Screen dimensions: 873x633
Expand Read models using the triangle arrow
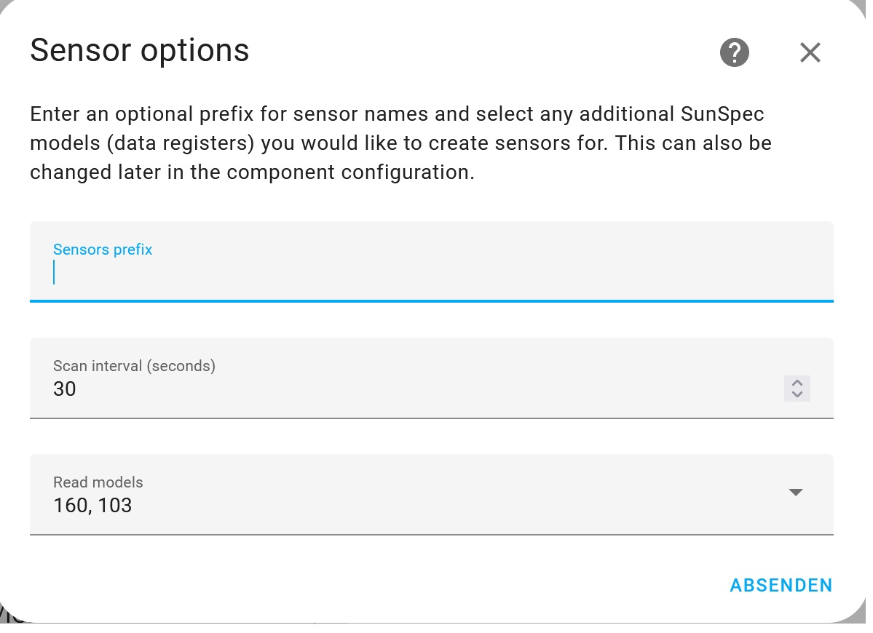[x=796, y=493]
